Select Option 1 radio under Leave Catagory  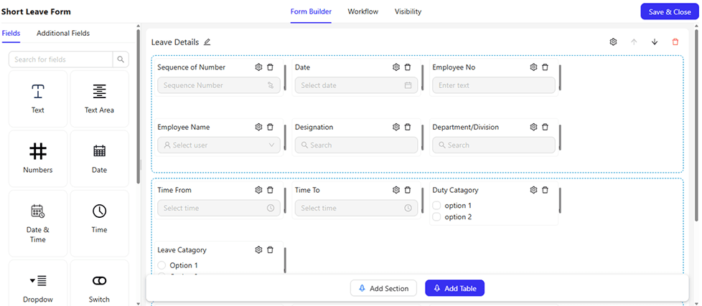(x=162, y=266)
